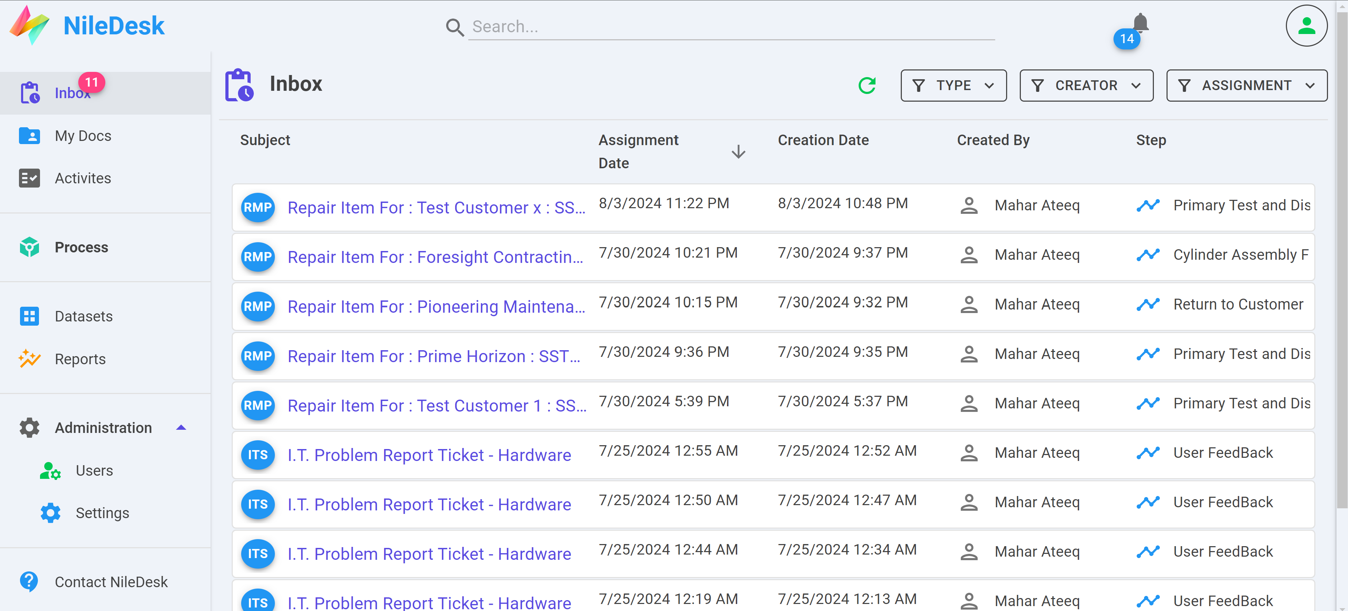Toggle Assignment Date sort arrow
The height and width of the screenshot is (611, 1348).
(x=738, y=152)
